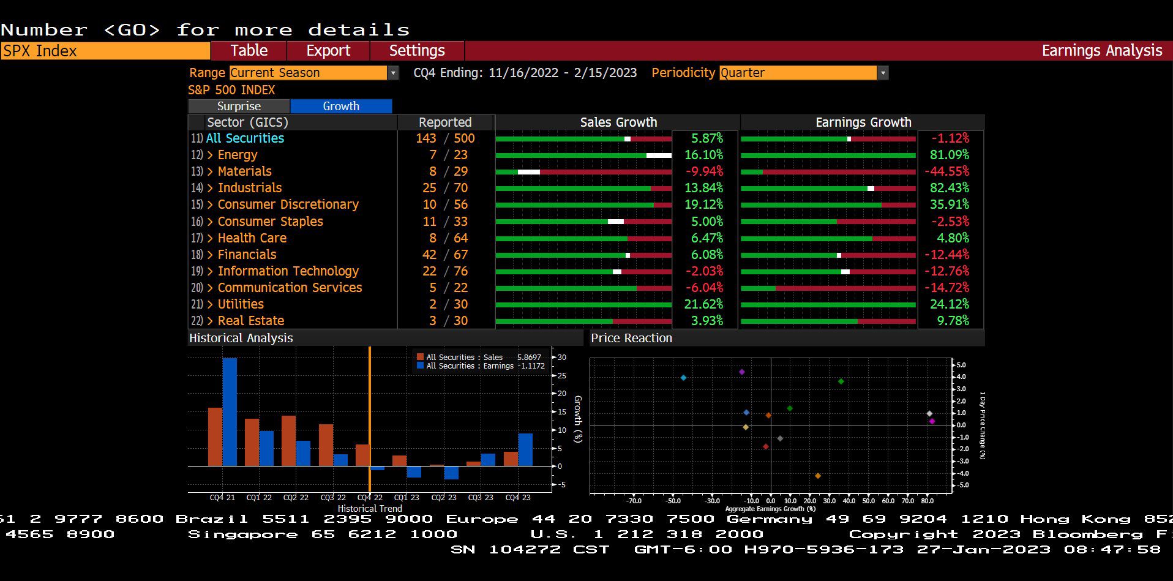The width and height of the screenshot is (1173, 581).
Task: Click the Price Reaction panel title
Action: (x=631, y=338)
